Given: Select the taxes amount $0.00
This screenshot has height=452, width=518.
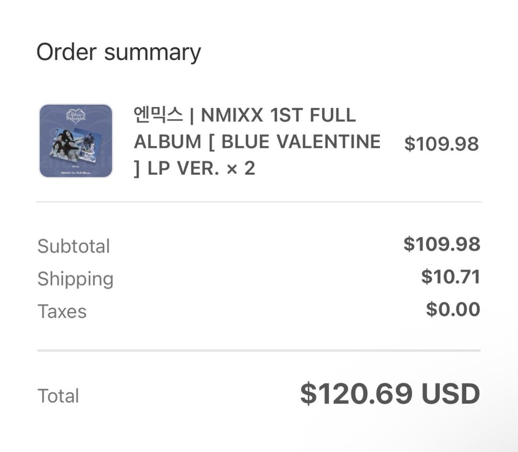Looking at the screenshot, I should 453,309.
